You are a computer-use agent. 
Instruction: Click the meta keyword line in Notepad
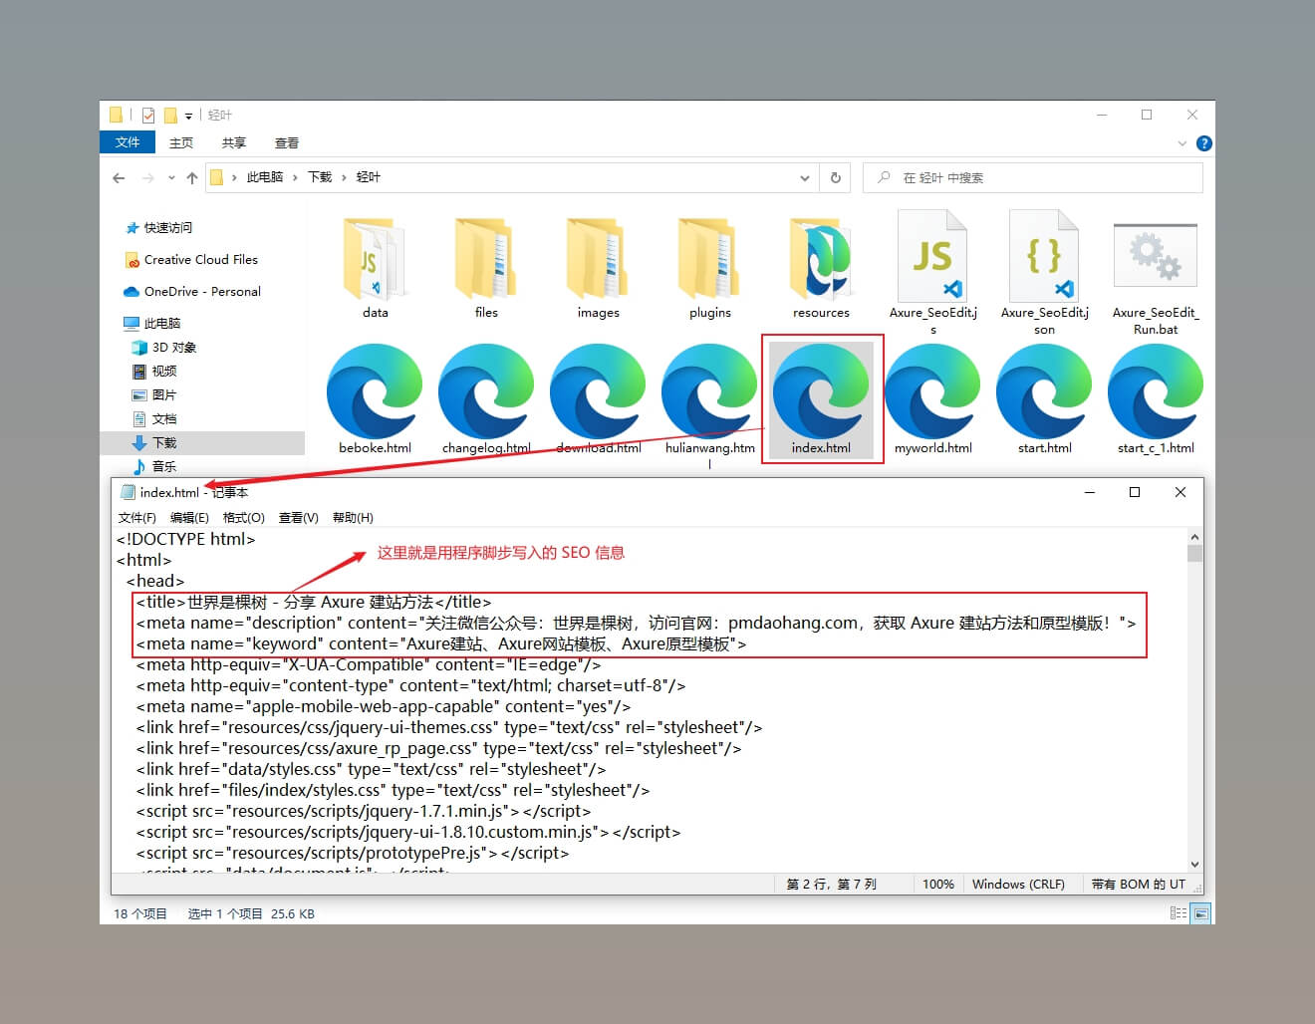(x=441, y=643)
